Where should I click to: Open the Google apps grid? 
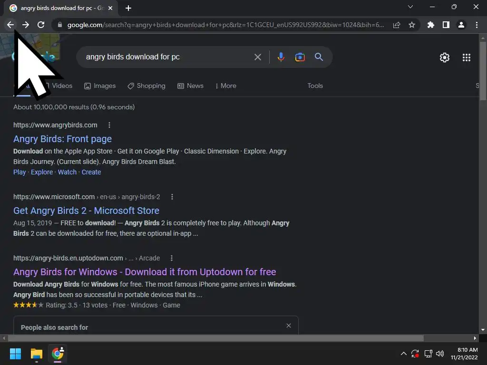[x=467, y=58]
